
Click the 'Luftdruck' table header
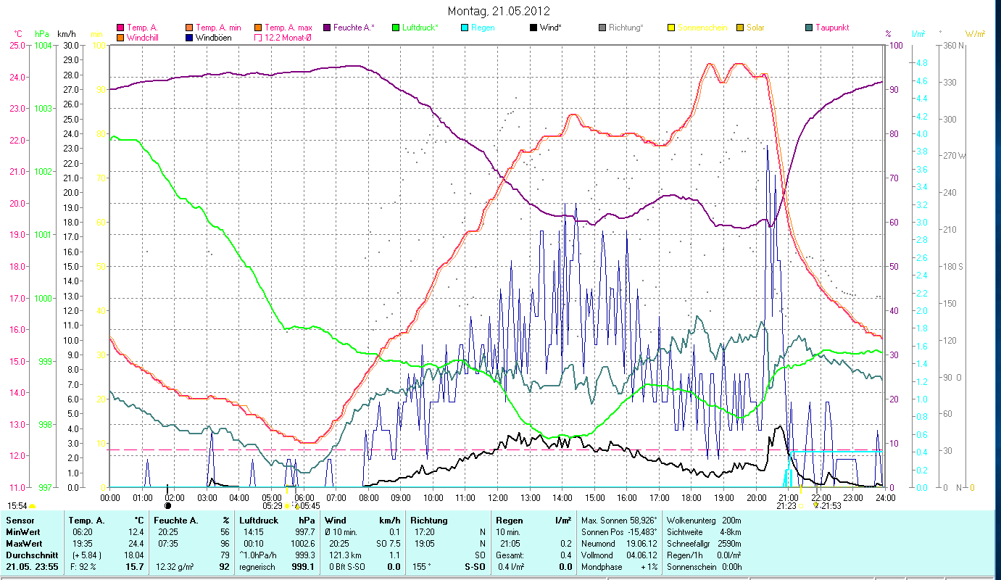(x=259, y=521)
